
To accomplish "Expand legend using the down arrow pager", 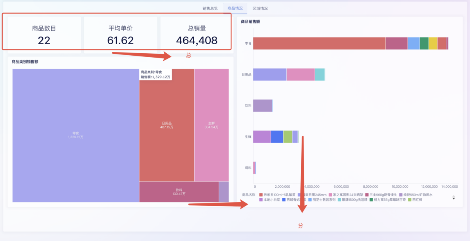I will [x=454, y=199].
